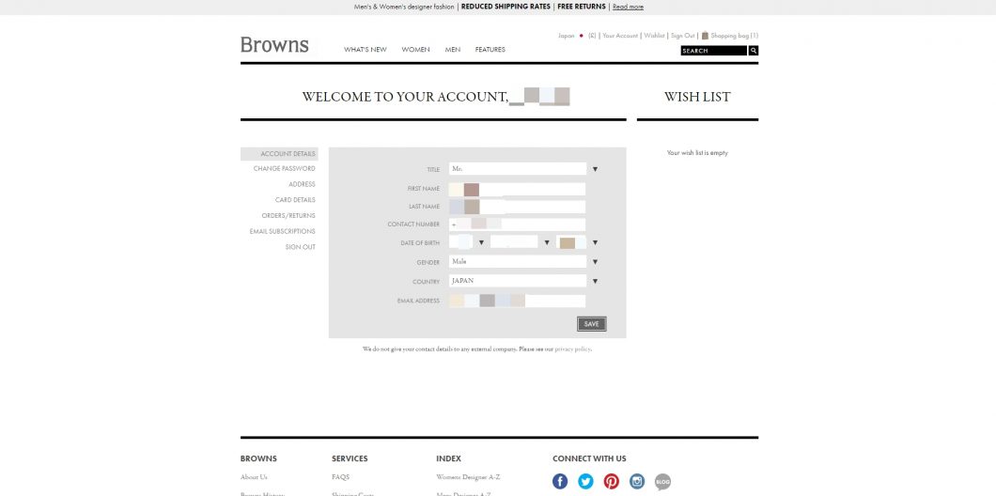Click the Email Address field

[517, 301]
